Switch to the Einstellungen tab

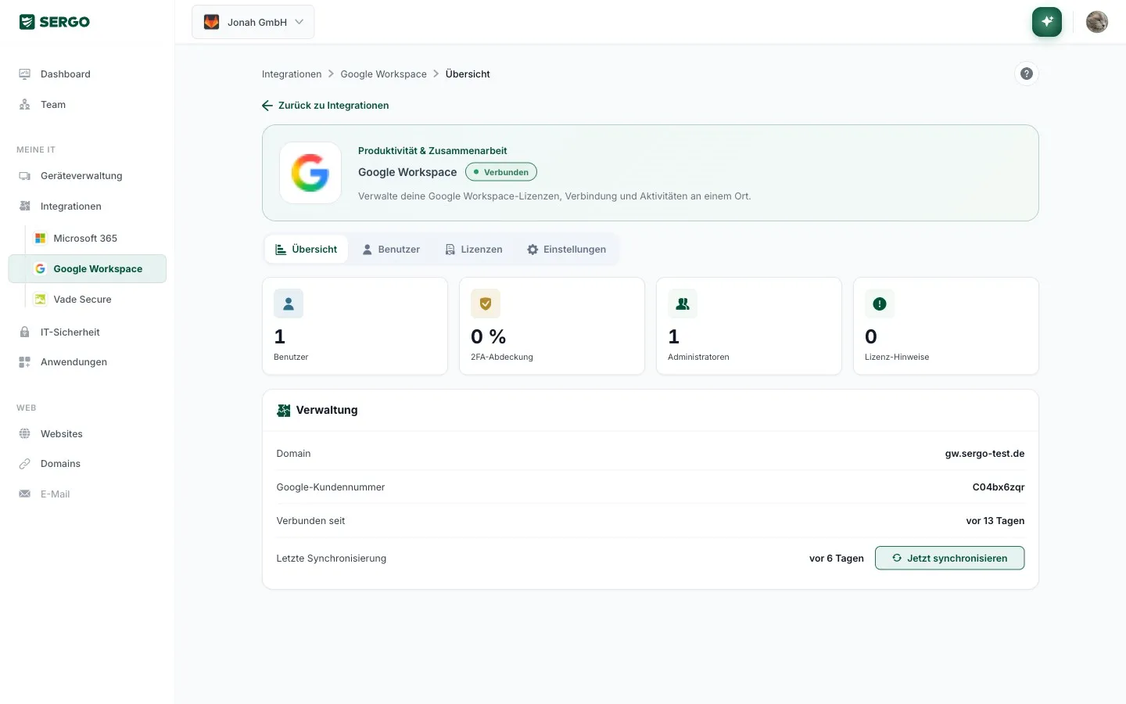click(567, 250)
